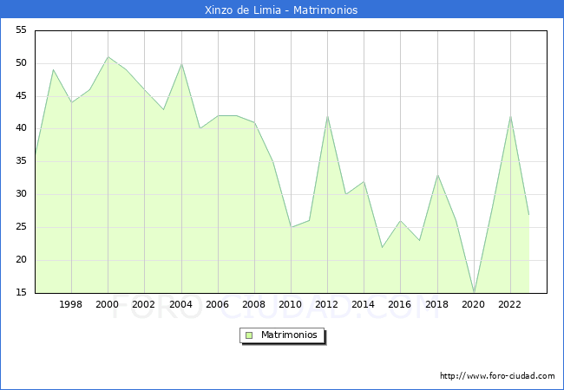Click the 35 y-axis value
The width and height of the screenshot is (564, 390).
click(21, 160)
